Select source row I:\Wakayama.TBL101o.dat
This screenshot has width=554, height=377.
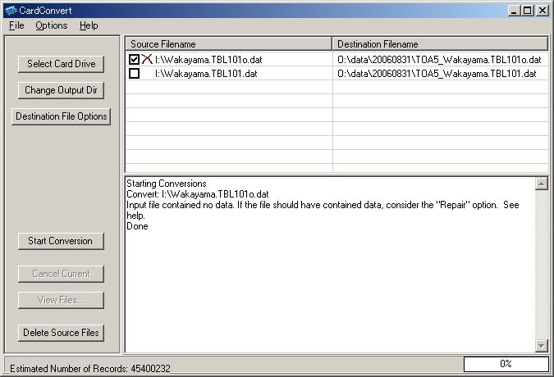click(208, 60)
